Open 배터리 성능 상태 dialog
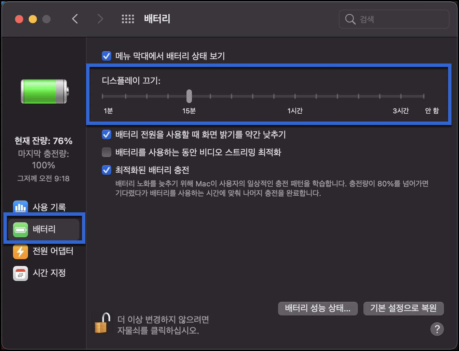459x351 pixels. pos(318,308)
